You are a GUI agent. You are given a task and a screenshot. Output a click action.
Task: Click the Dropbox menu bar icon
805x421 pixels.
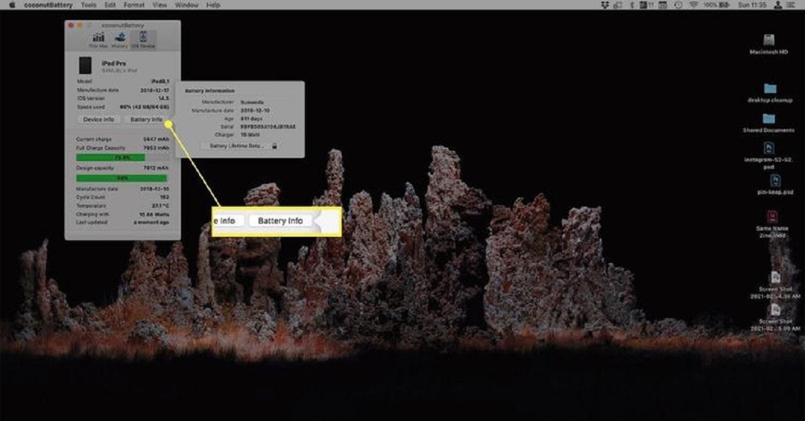tap(604, 5)
